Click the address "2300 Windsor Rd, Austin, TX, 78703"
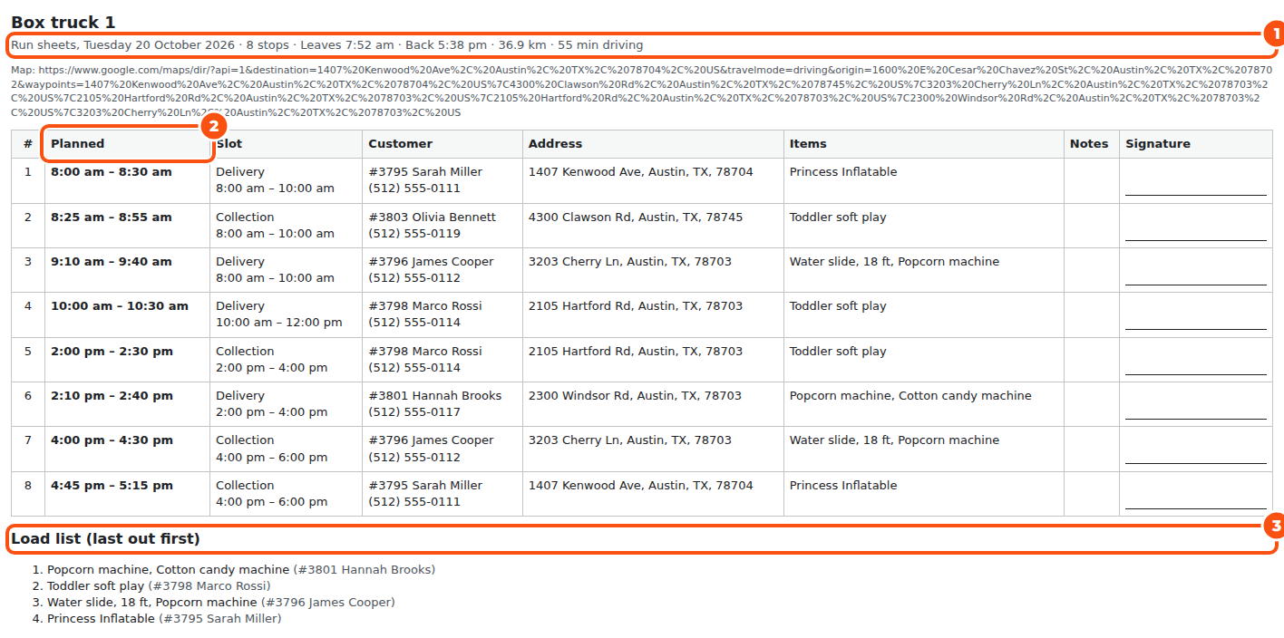1284x638 pixels. (635, 395)
